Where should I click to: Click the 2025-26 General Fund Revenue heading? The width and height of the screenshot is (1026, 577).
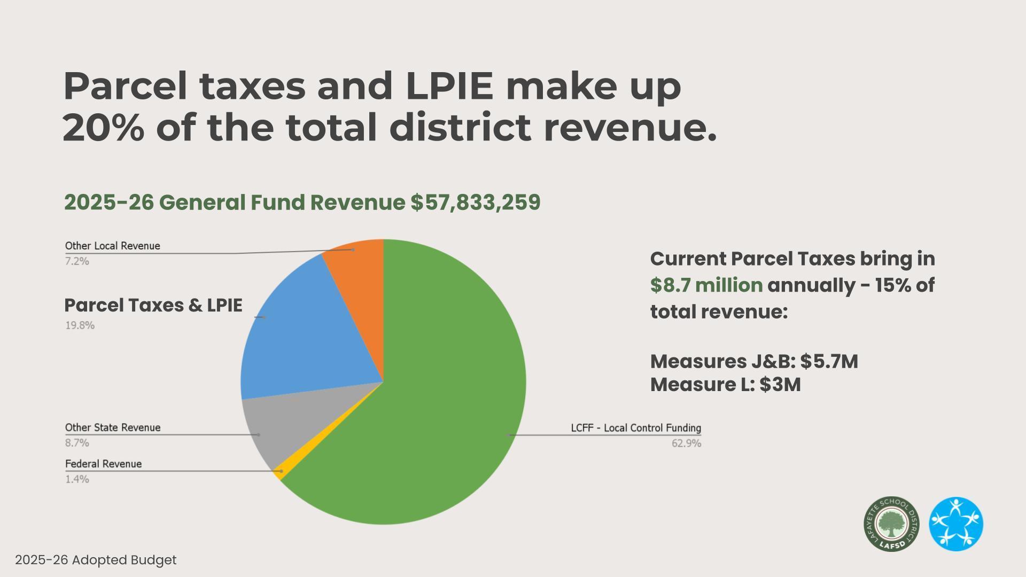[302, 202]
